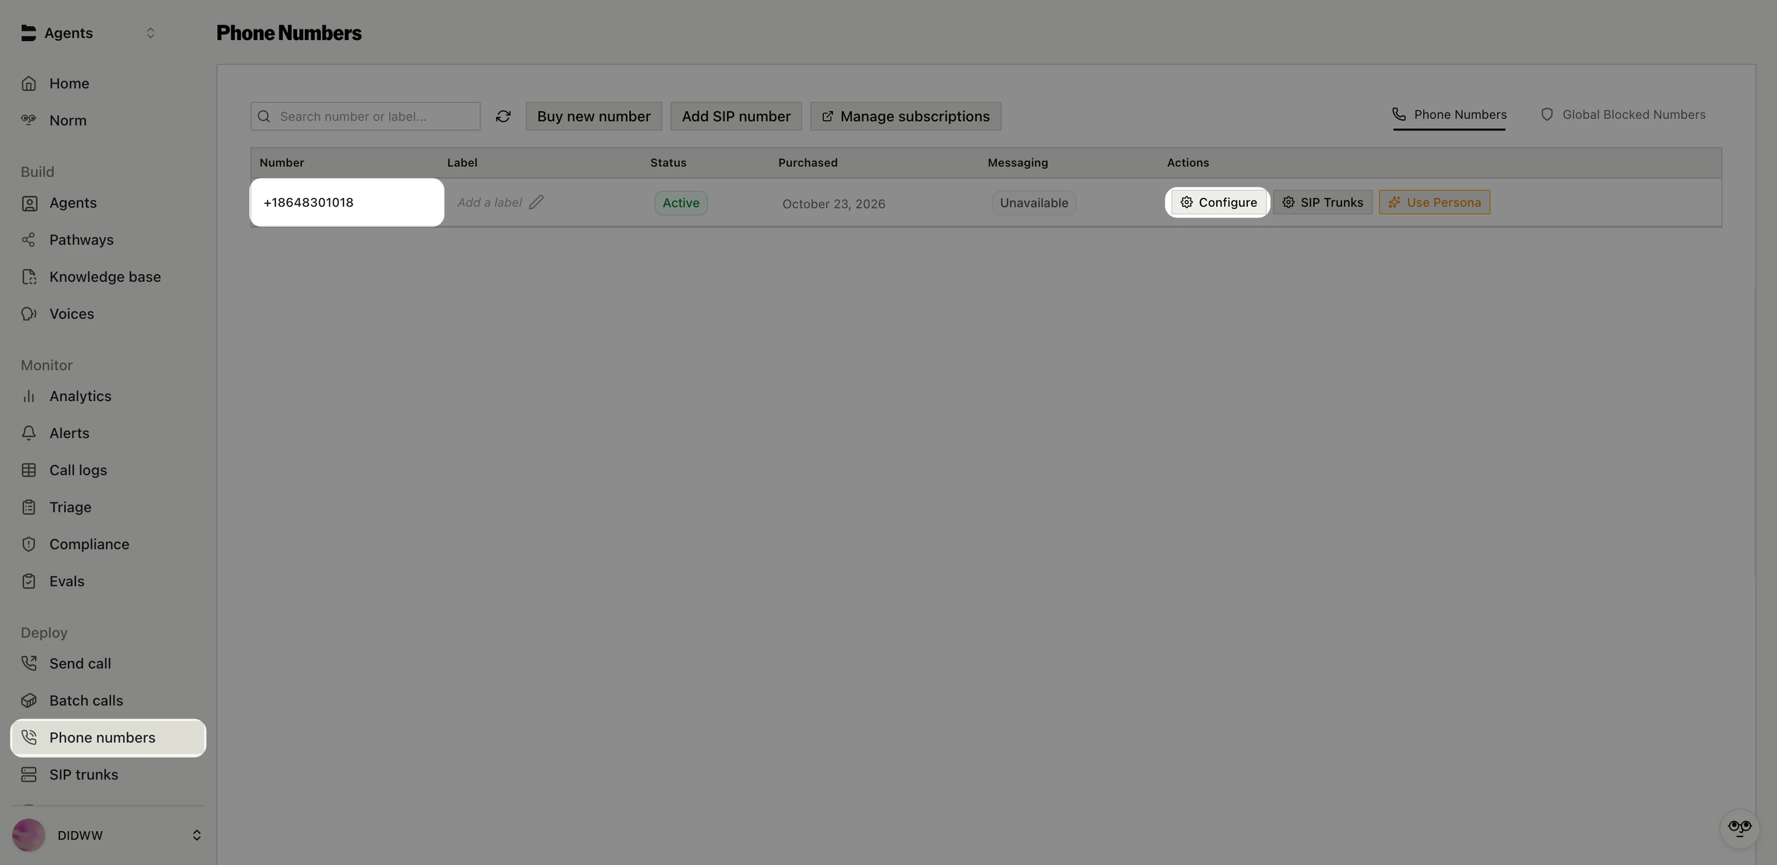Open the Compliance page
1777x865 pixels.
click(108, 544)
